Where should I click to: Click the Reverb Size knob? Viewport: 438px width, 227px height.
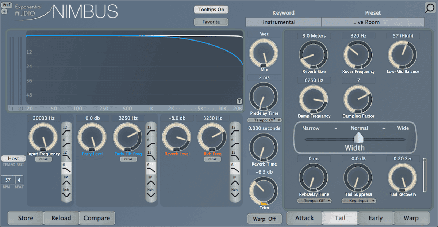tap(314, 55)
